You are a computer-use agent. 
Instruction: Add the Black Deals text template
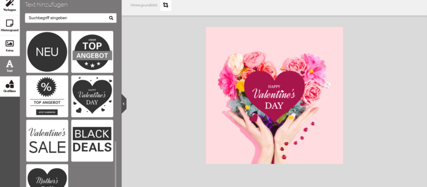tap(92, 141)
